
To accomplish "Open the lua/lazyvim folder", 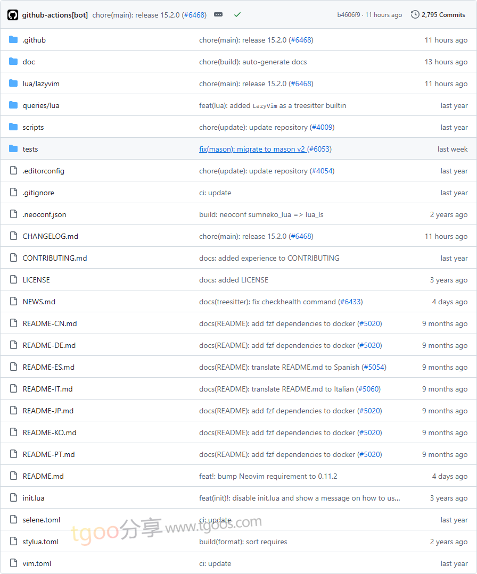I will 41,84.
